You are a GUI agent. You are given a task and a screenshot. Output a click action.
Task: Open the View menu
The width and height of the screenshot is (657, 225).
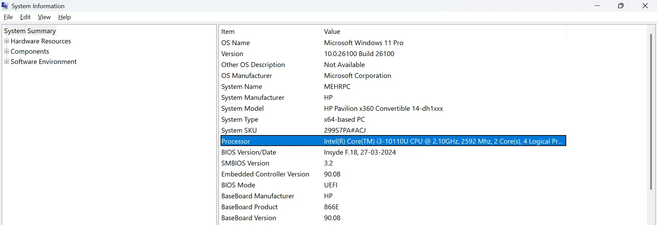pos(44,17)
